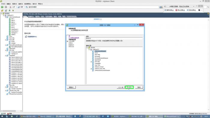This screenshot has height=118, width=210.
Task: Select SCVMM in the left inventory tree
Action: [x=13, y=43]
